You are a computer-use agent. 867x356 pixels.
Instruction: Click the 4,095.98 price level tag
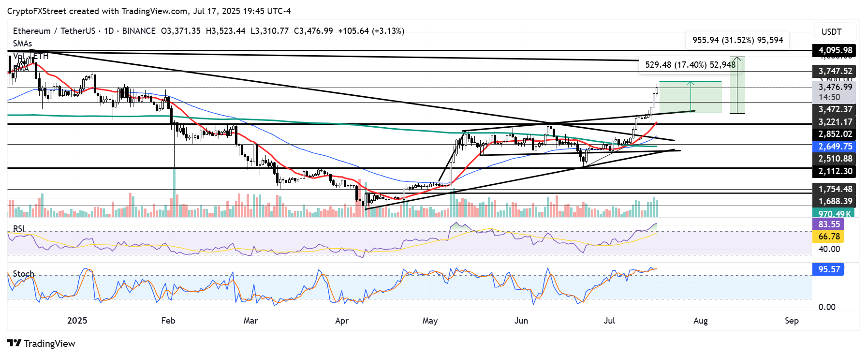[835, 50]
